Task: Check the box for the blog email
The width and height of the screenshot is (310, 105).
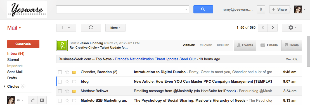Action: click(x=60, y=82)
